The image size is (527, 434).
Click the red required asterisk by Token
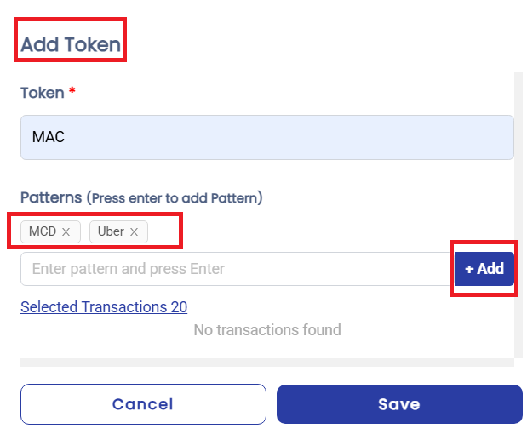(72, 92)
